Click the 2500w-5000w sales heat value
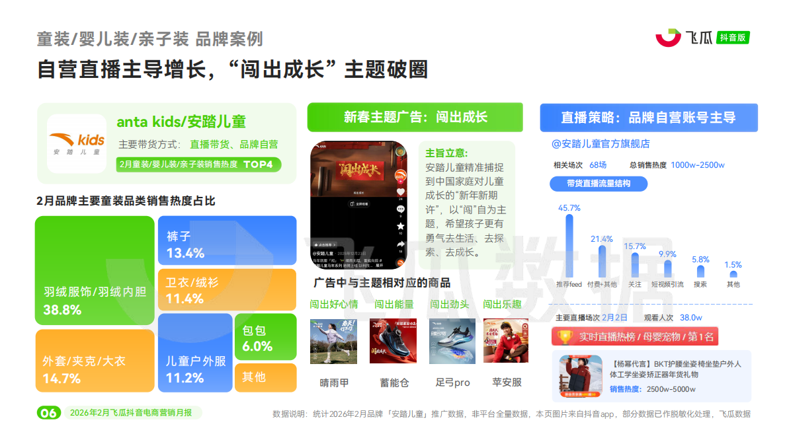The image size is (787, 442). pyautogui.click(x=671, y=389)
